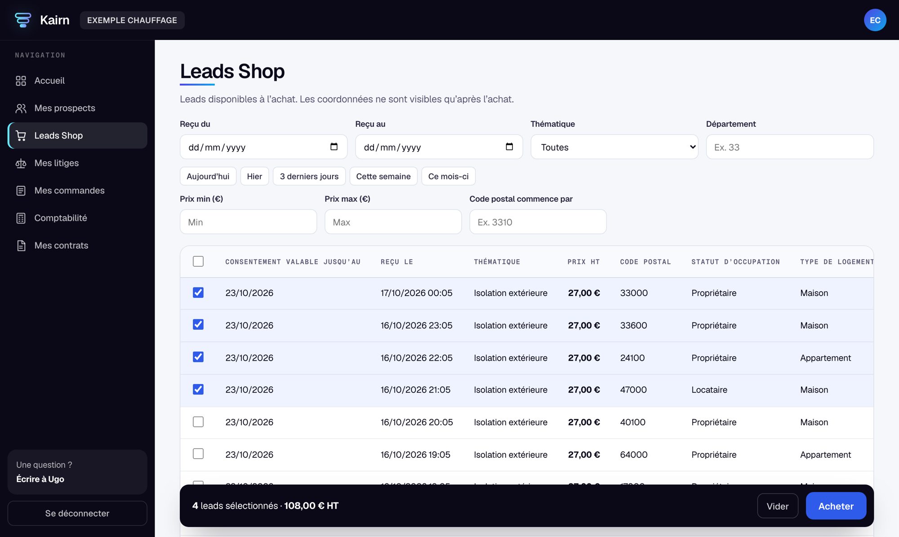The height and width of the screenshot is (537, 899).
Task: Click Vider to clear selection
Action: [778, 506]
